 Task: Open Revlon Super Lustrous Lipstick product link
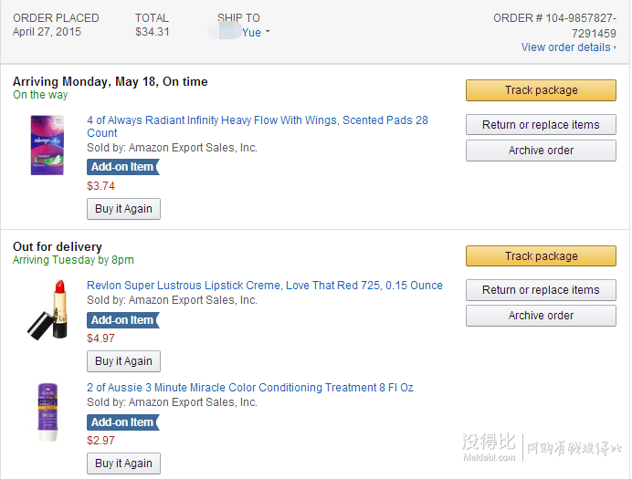265,286
